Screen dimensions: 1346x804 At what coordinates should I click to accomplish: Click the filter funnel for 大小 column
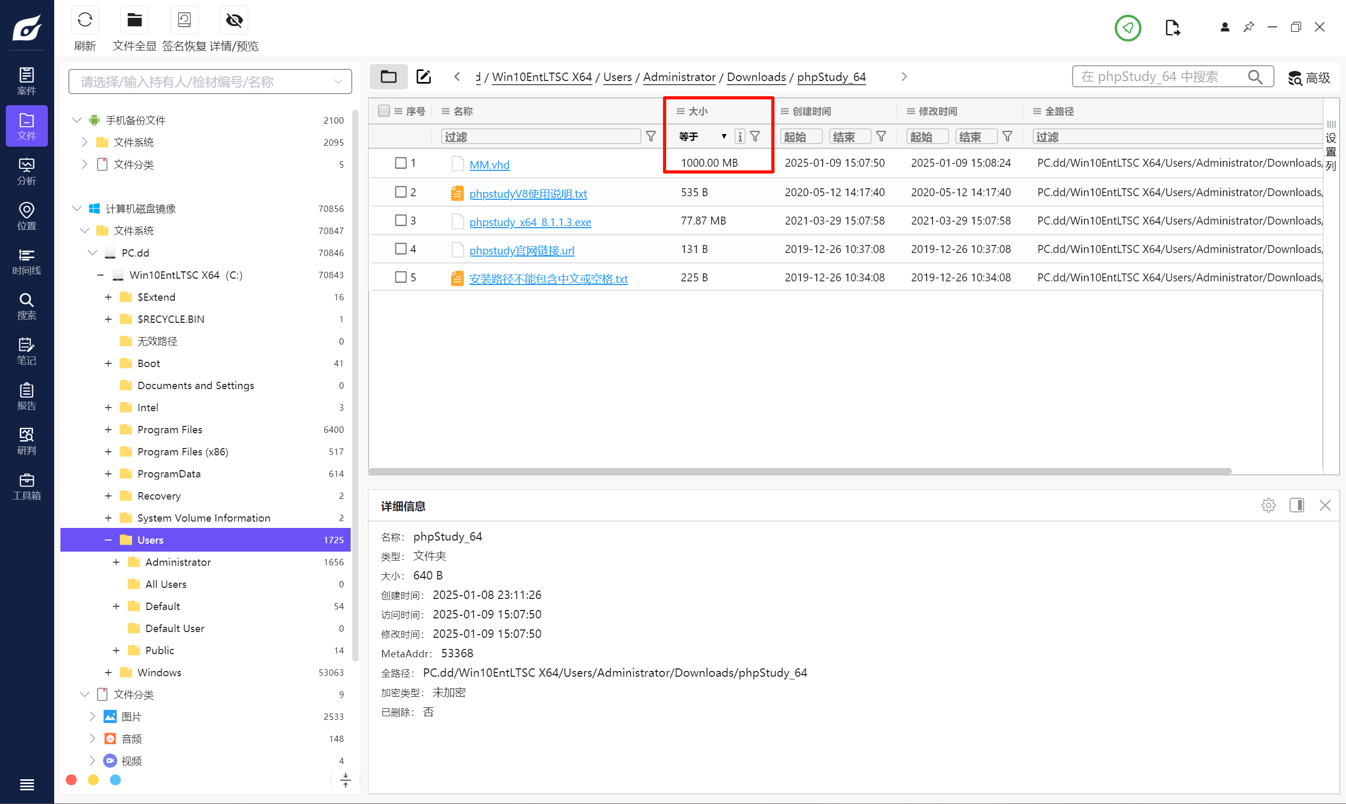coord(754,137)
